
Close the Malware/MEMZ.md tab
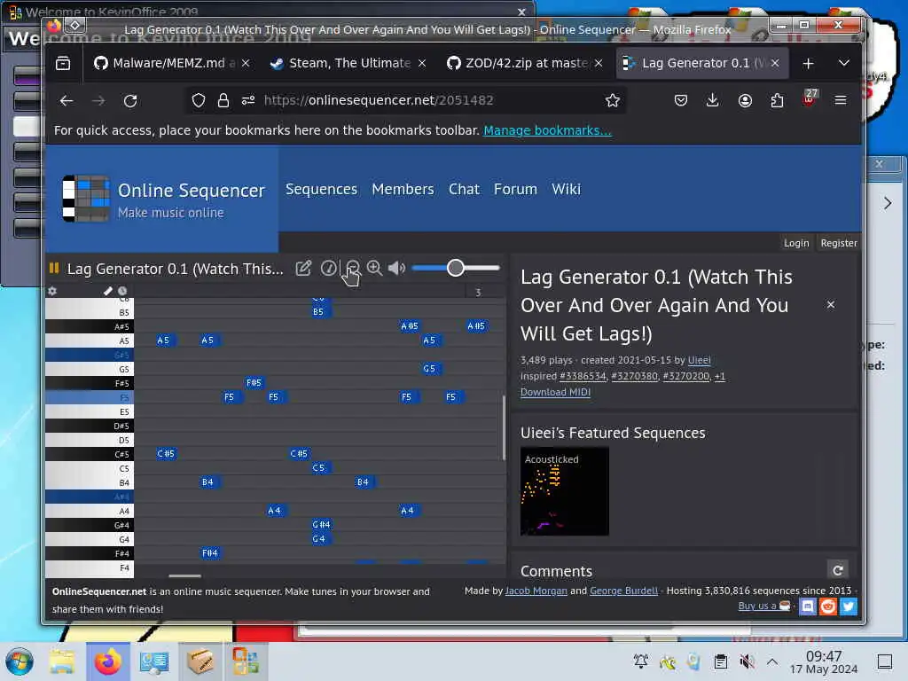246,63
